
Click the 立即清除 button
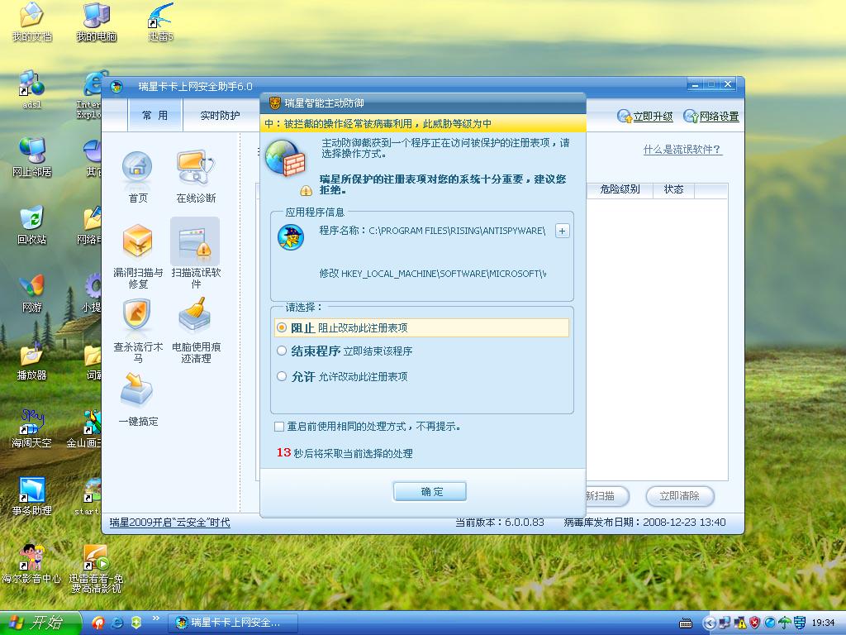click(679, 496)
